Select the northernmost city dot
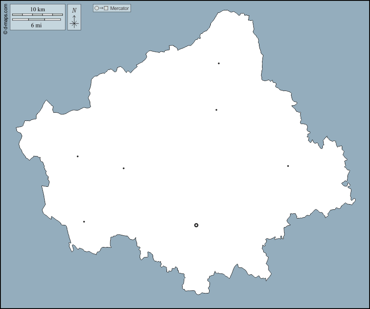This screenshot has width=370, height=309. 219,63
